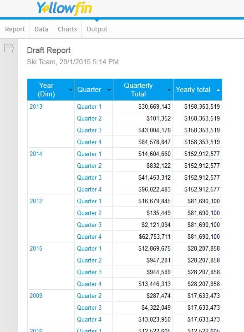The image size is (244, 332).
Task: Expand Quarterly Total column menu arrow
Action: click(x=169, y=90)
